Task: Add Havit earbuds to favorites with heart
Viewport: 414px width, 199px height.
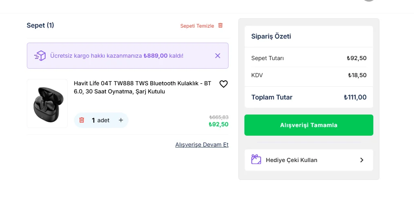Action: coord(223,84)
